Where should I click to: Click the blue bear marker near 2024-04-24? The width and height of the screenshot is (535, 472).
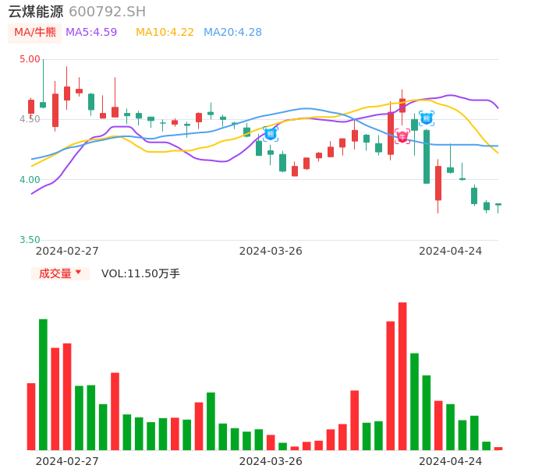[427, 118]
